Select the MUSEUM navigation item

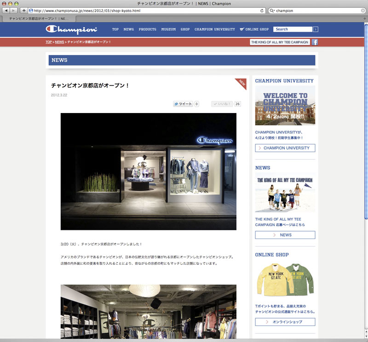click(x=168, y=29)
